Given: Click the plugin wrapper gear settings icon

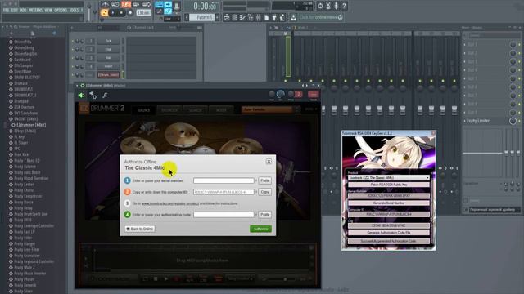Looking at the screenshot, I should click(x=93, y=96).
